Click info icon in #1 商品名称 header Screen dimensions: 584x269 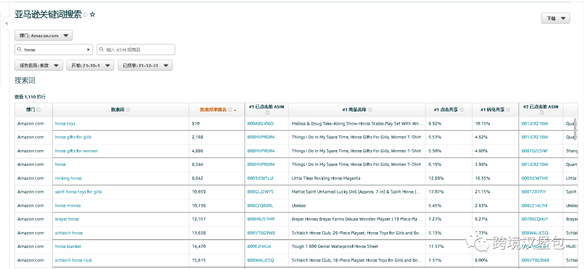(x=370, y=110)
